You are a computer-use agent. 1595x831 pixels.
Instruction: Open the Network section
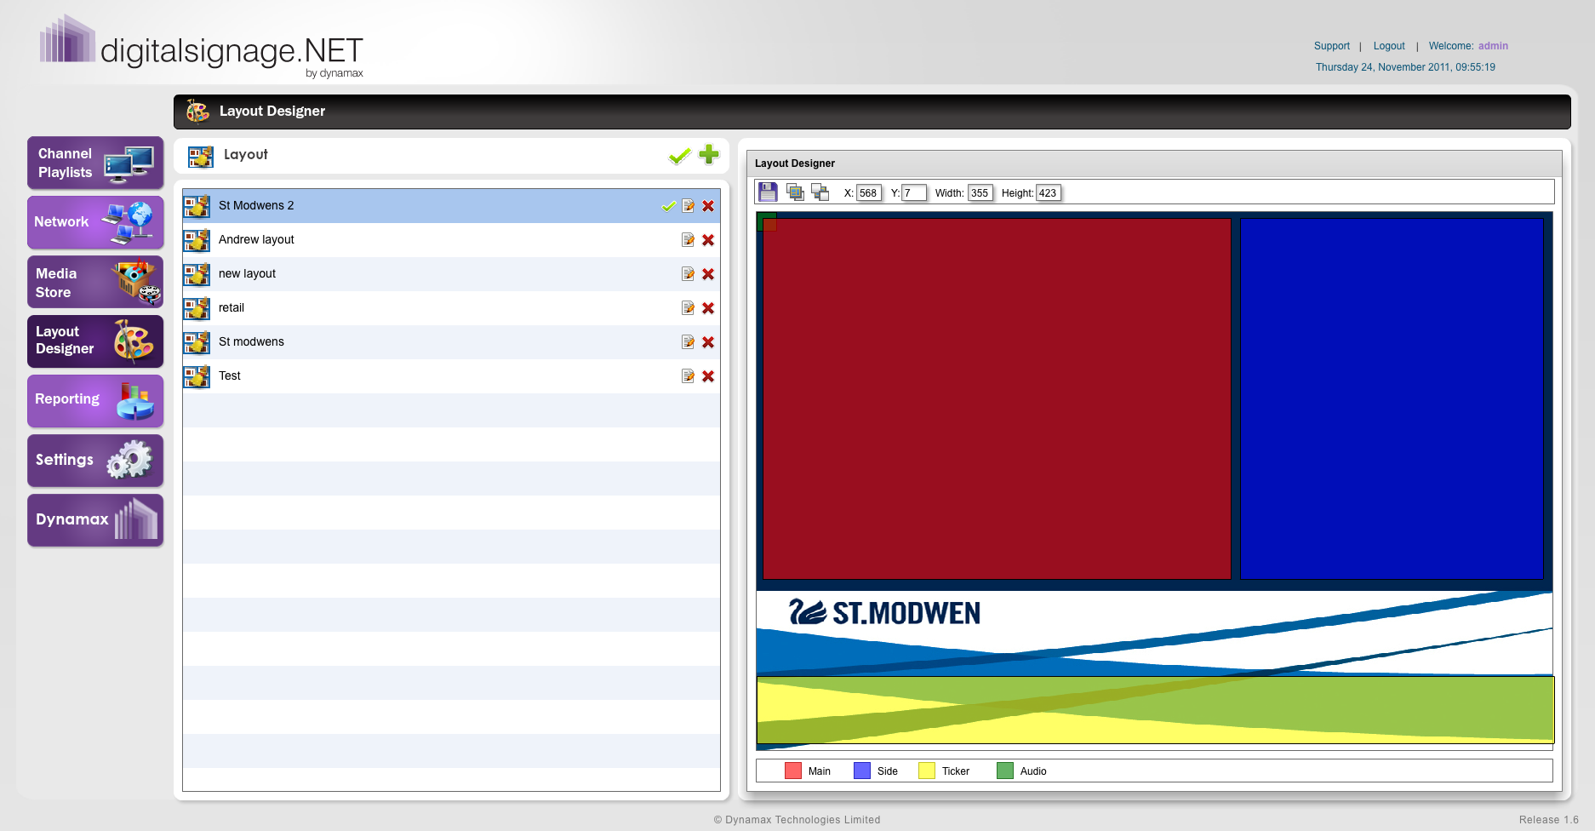coord(95,222)
